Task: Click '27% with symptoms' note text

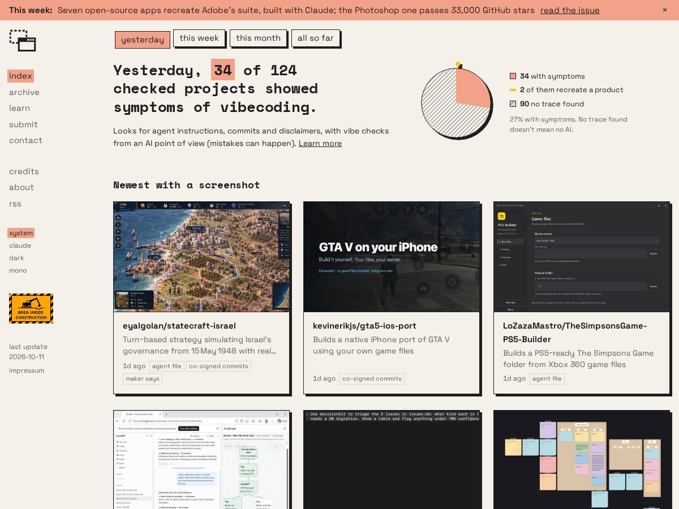Action: click(x=568, y=124)
